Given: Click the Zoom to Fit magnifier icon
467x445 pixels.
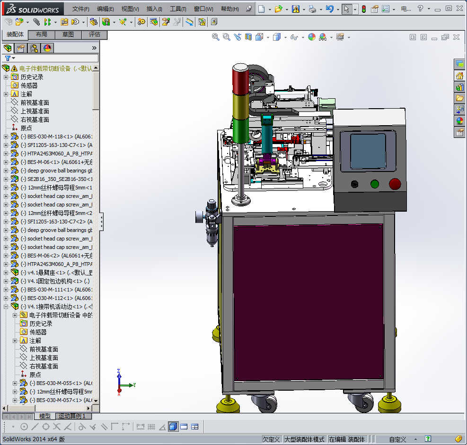Looking at the screenshot, I should [x=215, y=37].
